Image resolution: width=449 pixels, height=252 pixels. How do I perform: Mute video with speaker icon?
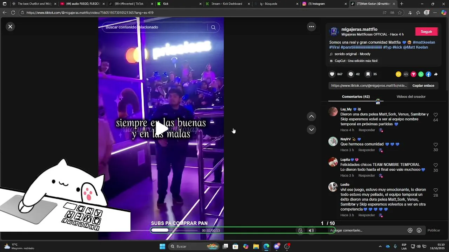click(311, 230)
